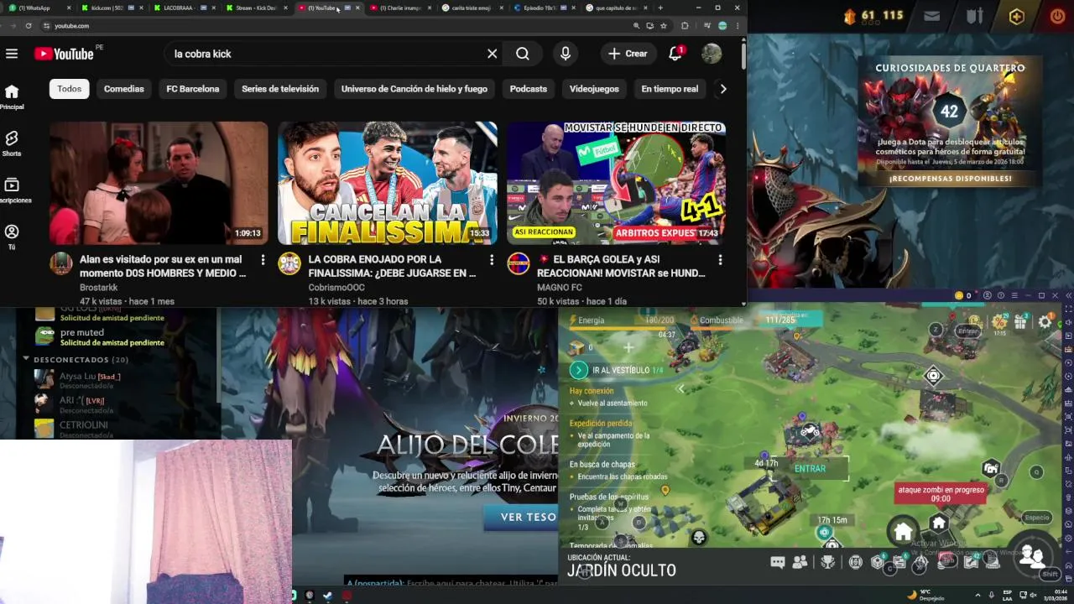Open the YouTube account avatar menu
This screenshot has width=1074, height=604.
coord(712,54)
